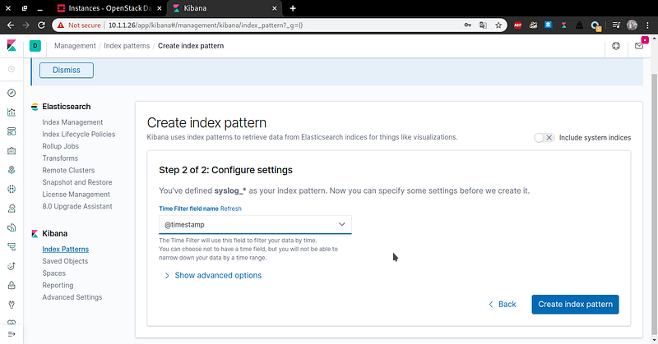Click the Not secure warning indicator
This screenshot has width=658, height=344.
[x=79, y=25]
